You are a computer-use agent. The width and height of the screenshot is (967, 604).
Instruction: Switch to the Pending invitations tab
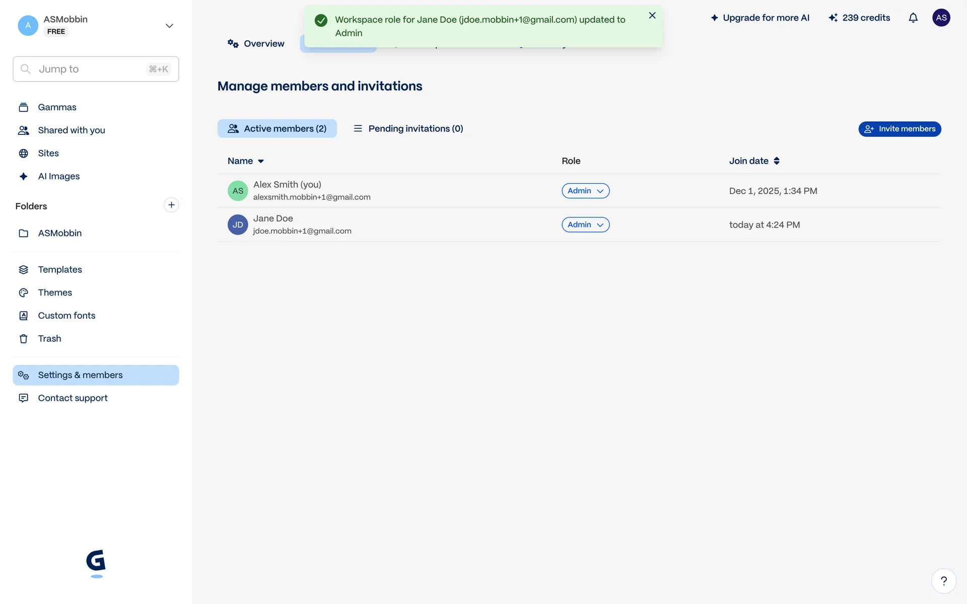[408, 129]
